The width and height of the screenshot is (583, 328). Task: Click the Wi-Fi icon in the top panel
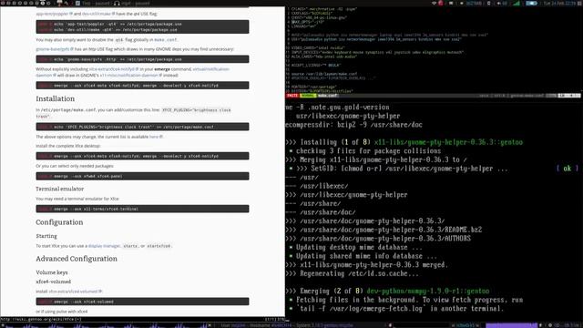tap(434, 3)
